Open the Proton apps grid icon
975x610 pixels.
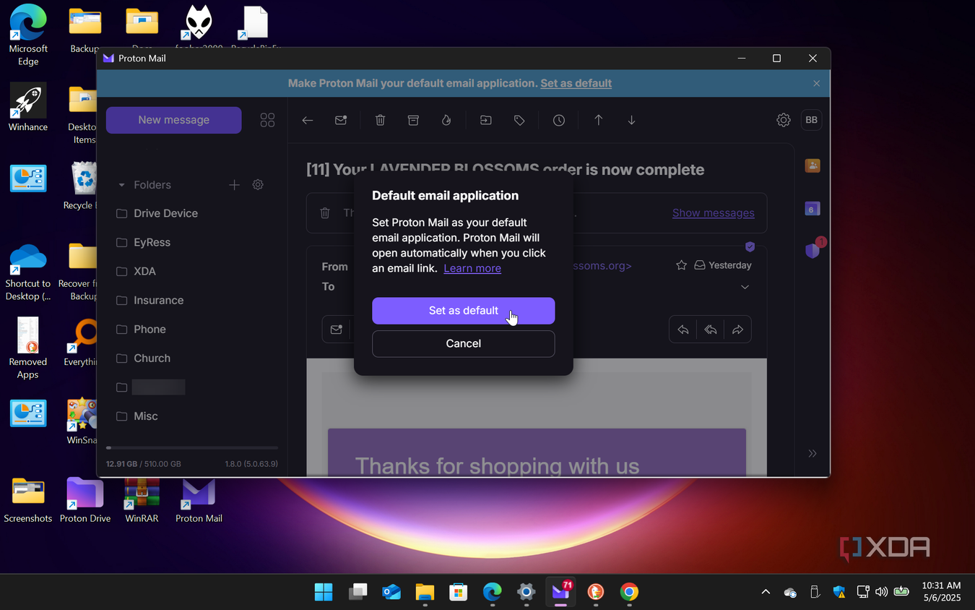click(x=267, y=120)
